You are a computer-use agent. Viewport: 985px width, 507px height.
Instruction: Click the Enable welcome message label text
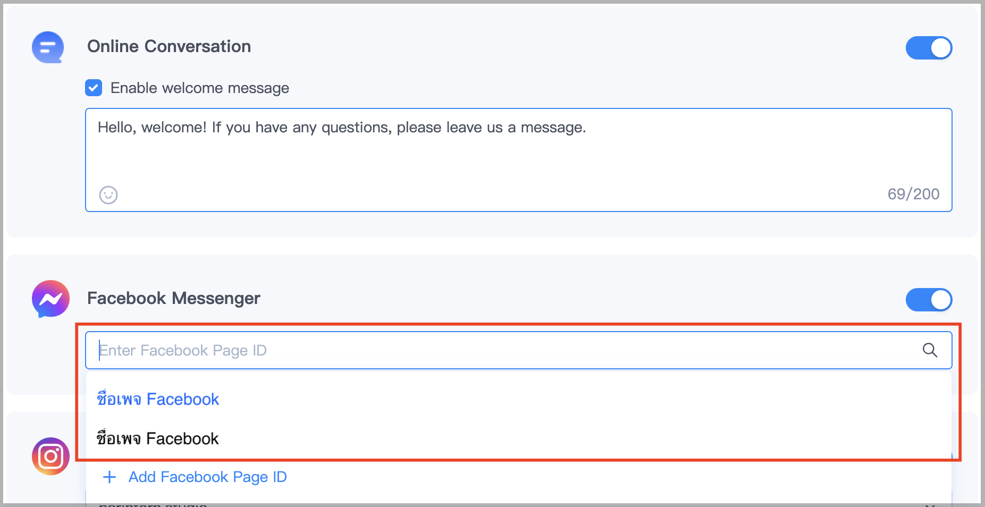click(200, 88)
